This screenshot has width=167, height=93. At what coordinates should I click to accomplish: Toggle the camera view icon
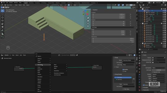88,24
